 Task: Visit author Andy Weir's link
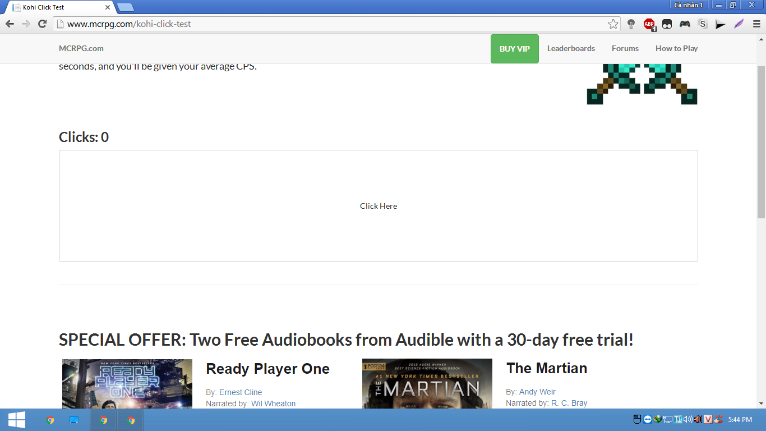pyautogui.click(x=537, y=392)
